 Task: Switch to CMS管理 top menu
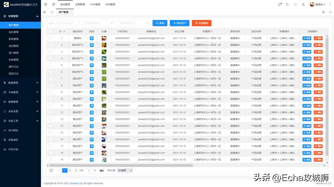pos(95,4)
